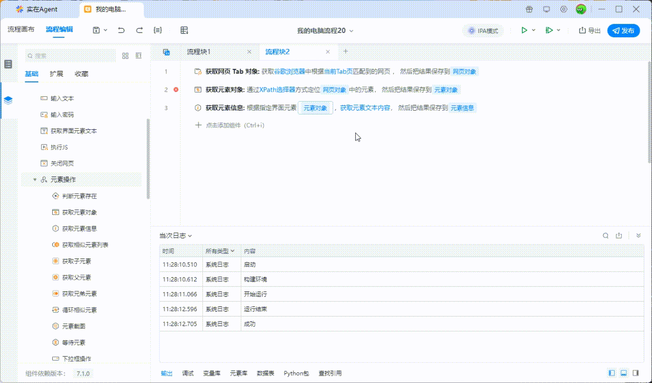Open the 查找引用 bottom tab
This screenshot has height=383, width=652.
tap(330, 373)
